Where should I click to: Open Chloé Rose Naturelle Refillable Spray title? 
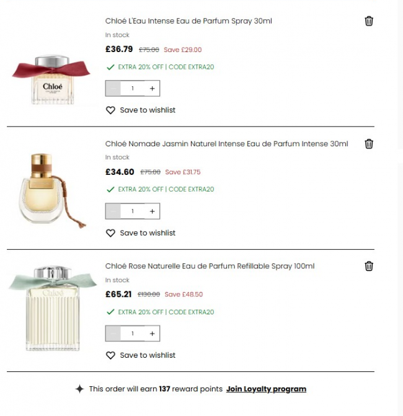pos(210,266)
